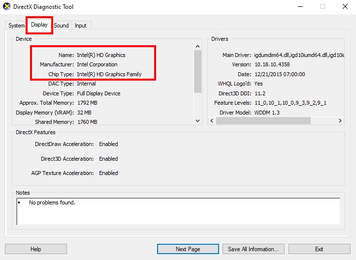Click Device list scroll down arrow
The image size is (356, 260).
pyautogui.click(x=198, y=121)
